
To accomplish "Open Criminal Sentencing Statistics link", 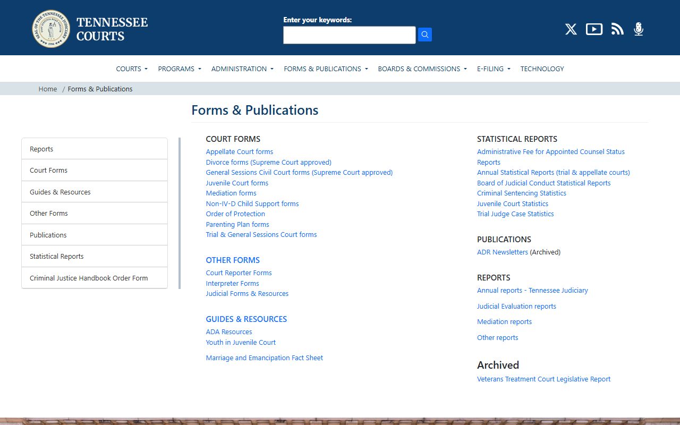I will click(x=522, y=193).
